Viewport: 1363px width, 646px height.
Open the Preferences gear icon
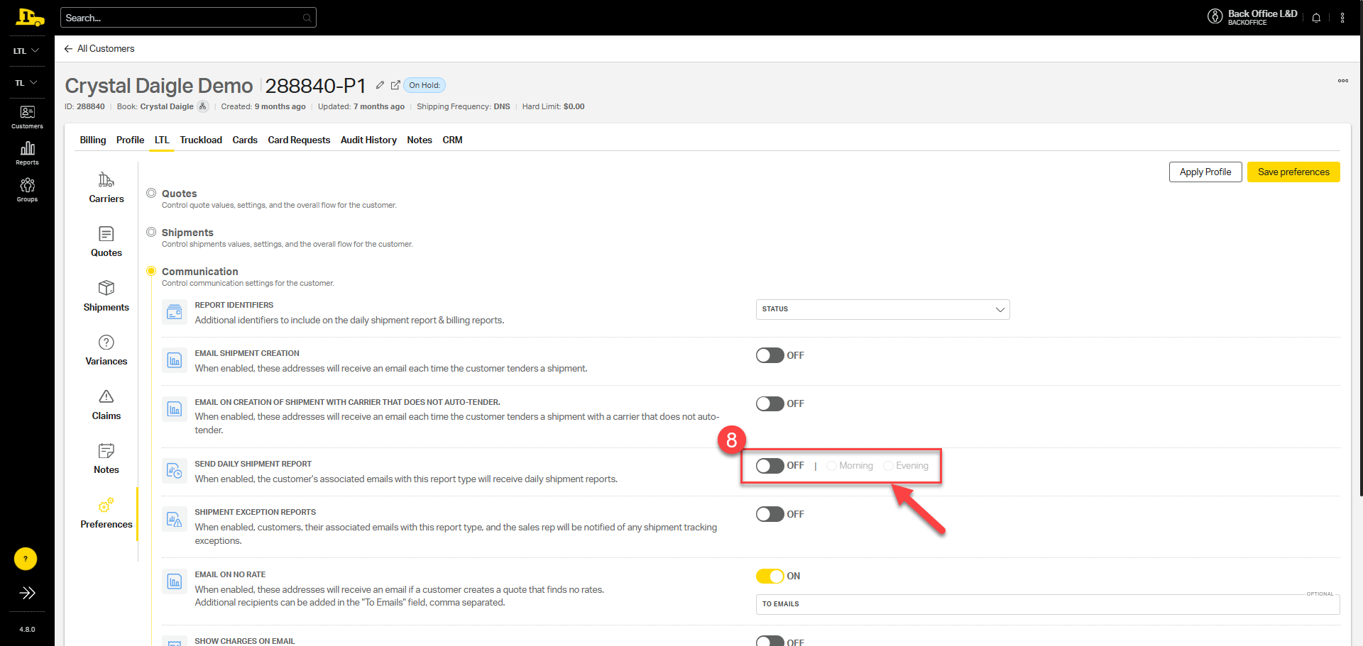coord(106,505)
